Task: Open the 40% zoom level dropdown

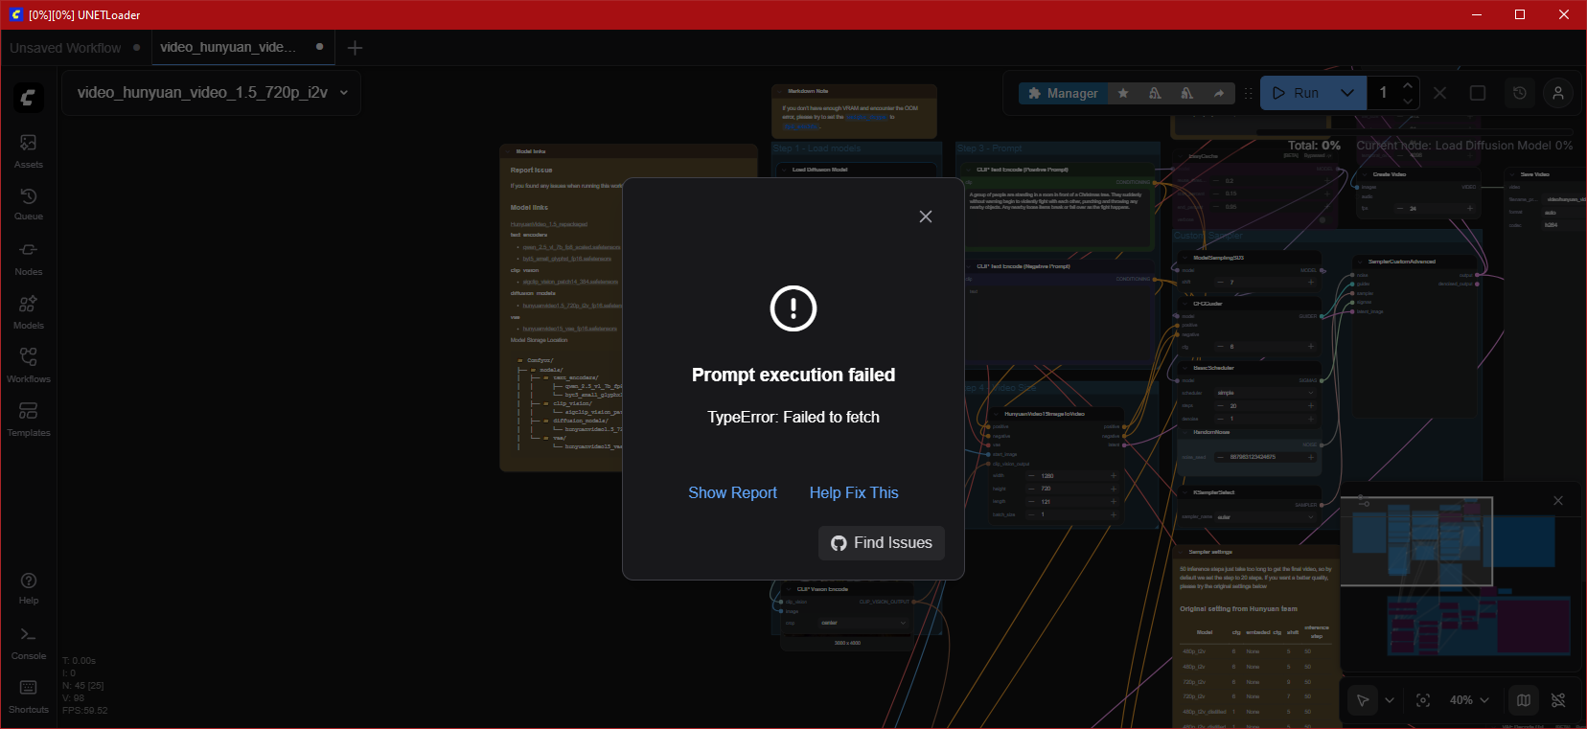Action: 1468,700
